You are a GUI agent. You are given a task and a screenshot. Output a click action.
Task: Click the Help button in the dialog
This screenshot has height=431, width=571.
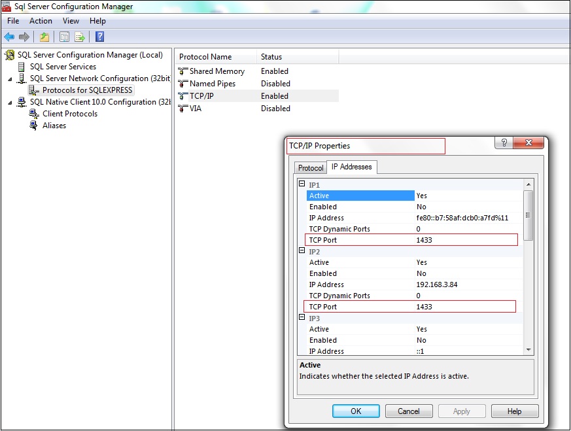pos(515,411)
